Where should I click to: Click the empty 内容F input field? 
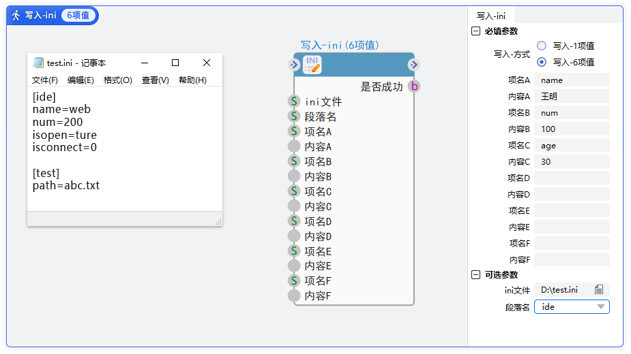coord(572,259)
